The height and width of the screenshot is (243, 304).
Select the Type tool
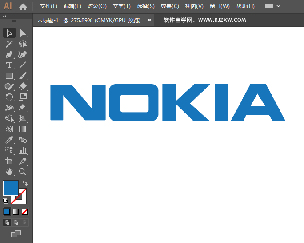pos(9,65)
